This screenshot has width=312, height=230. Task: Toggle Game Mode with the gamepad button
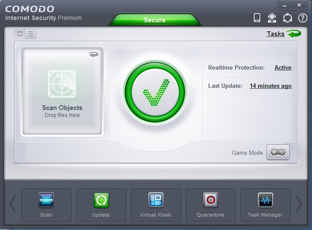pyautogui.click(x=278, y=152)
